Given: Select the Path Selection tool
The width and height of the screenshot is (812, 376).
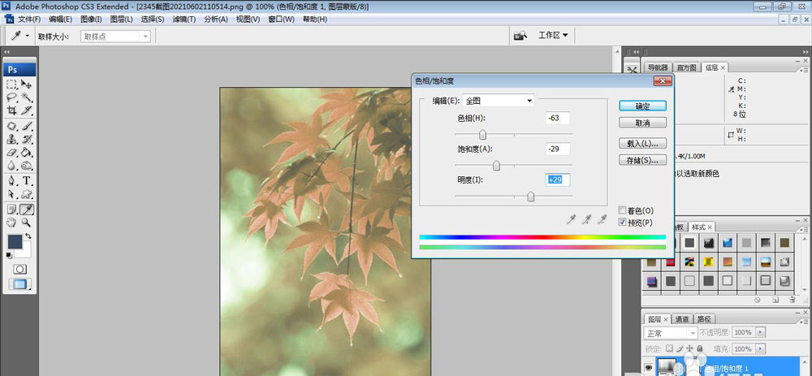Looking at the screenshot, I should tap(11, 194).
